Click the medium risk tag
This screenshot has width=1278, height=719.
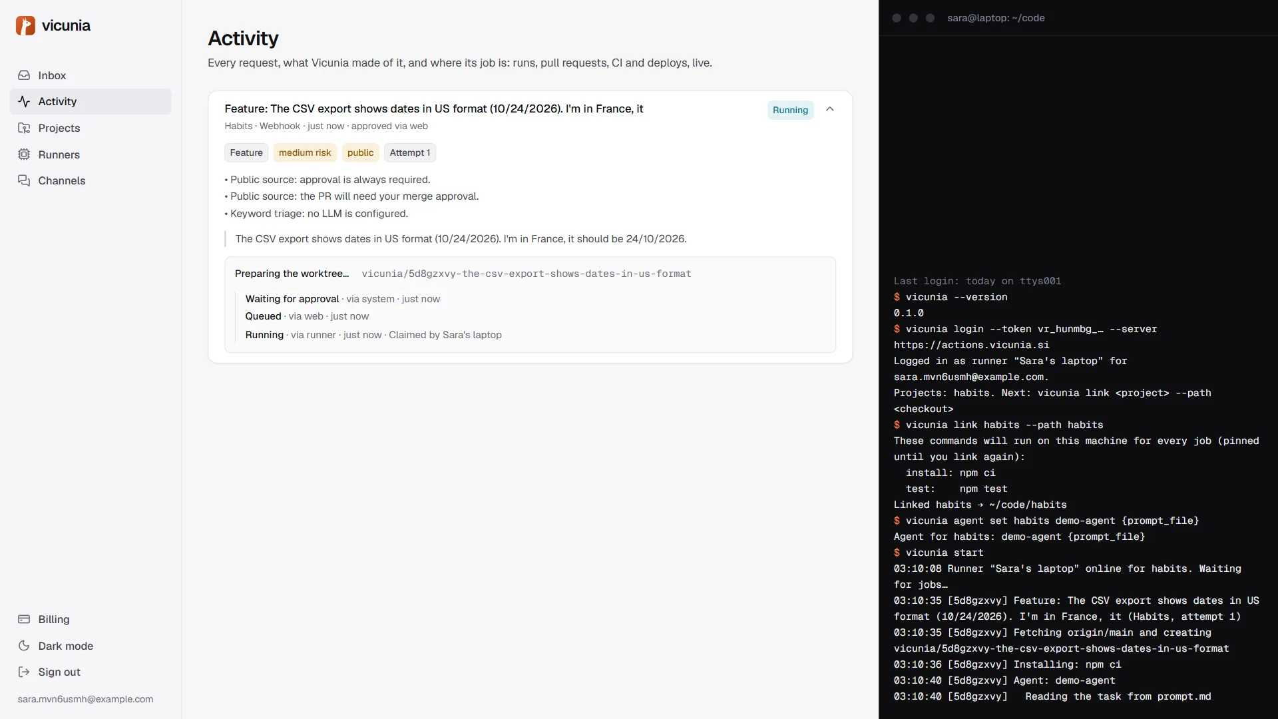305,152
